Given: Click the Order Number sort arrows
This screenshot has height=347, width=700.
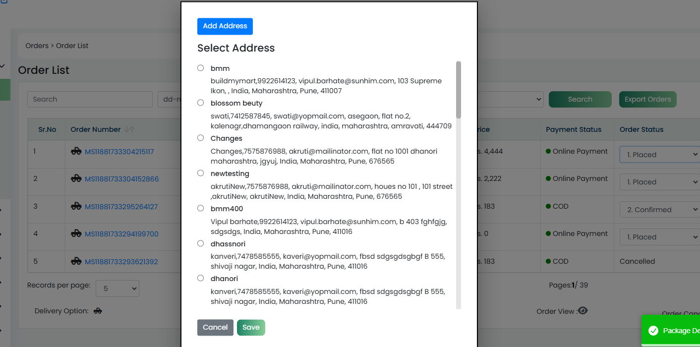Looking at the screenshot, I should coord(129,129).
